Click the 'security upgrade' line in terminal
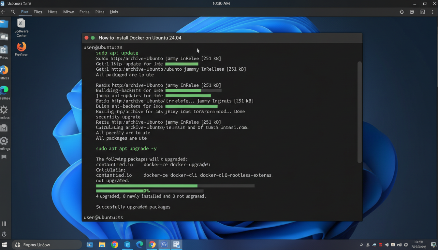 [x=118, y=117]
